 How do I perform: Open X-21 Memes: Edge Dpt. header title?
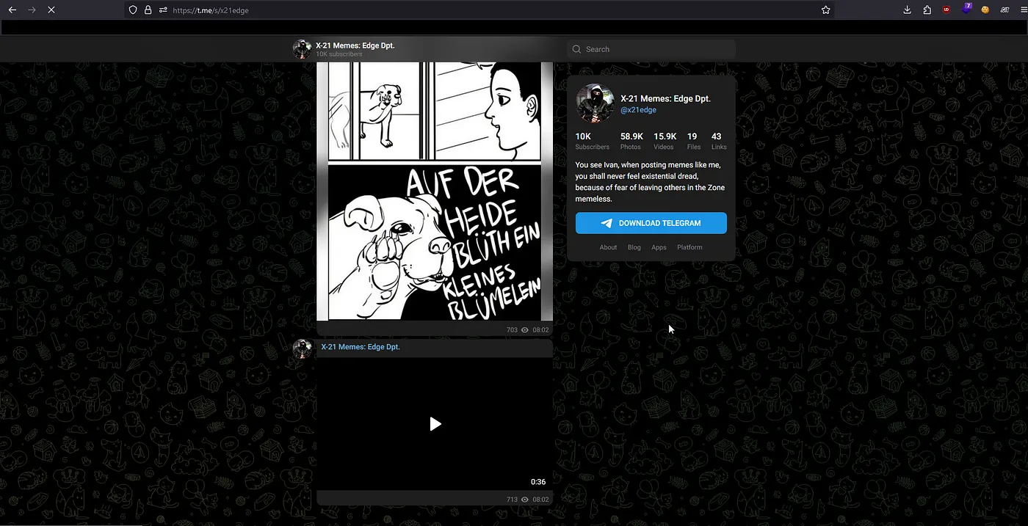(x=355, y=45)
